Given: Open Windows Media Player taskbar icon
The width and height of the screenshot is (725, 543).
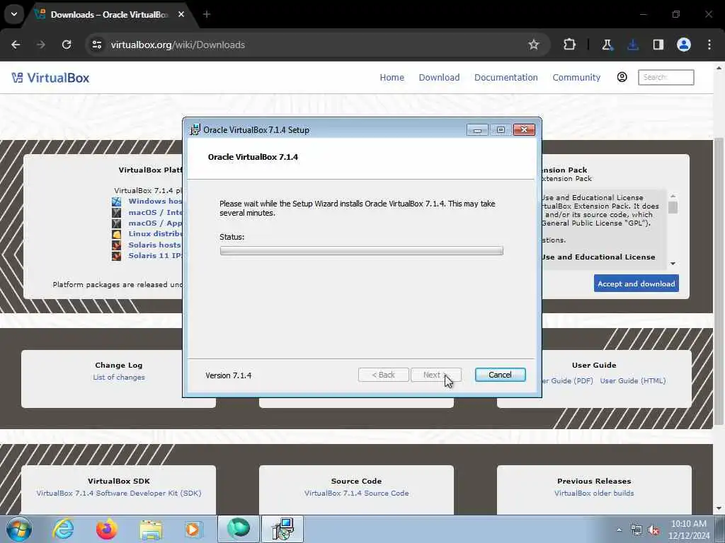Looking at the screenshot, I should coord(193,529).
